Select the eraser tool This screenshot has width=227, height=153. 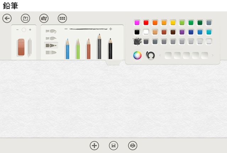(21, 47)
